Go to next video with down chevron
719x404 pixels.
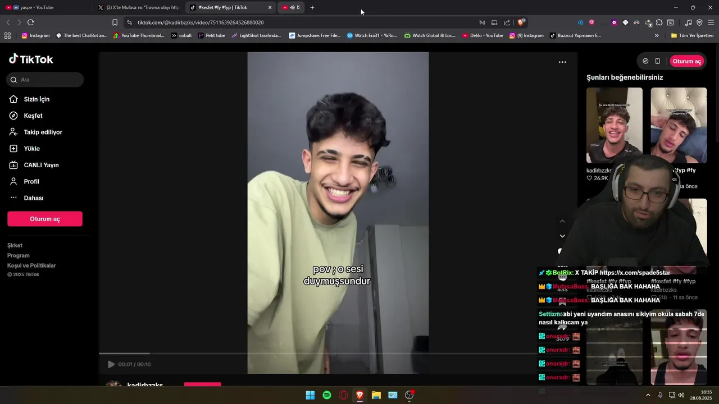562,236
